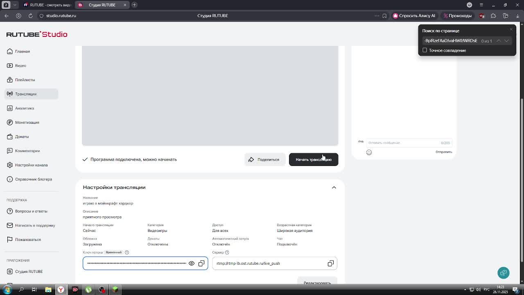
Task: Copy the stream key with copy icon
Action: coord(201,263)
